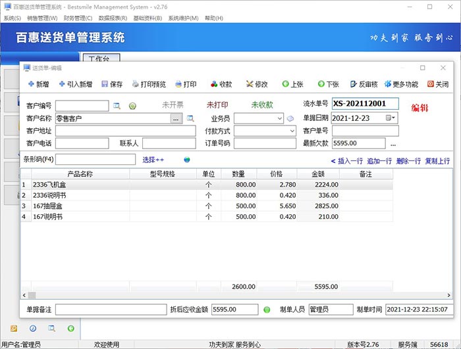Click the globe icon beside 选择++

[x=186, y=160]
